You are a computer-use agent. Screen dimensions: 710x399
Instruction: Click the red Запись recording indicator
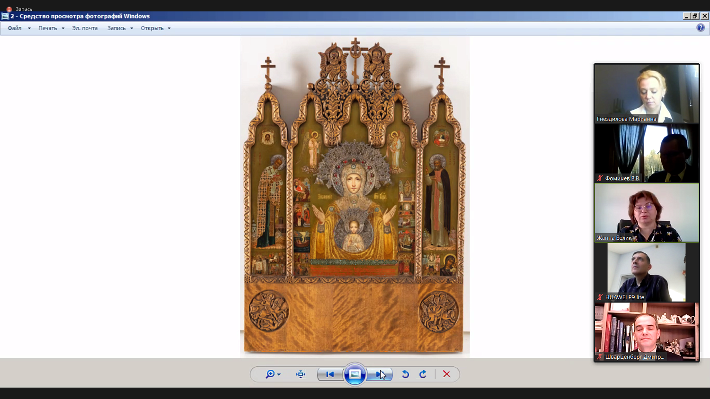(9, 9)
